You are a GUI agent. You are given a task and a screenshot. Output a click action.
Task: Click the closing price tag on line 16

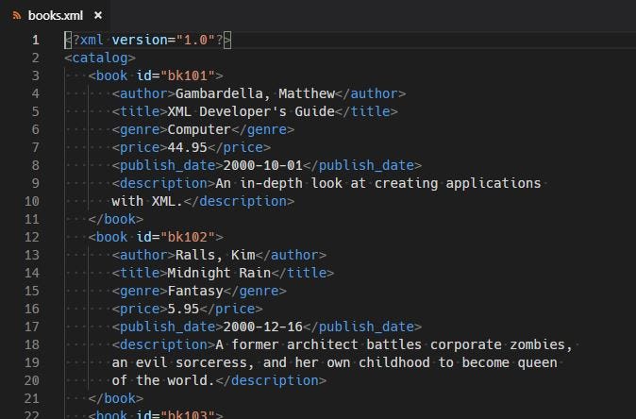pos(231,309)
